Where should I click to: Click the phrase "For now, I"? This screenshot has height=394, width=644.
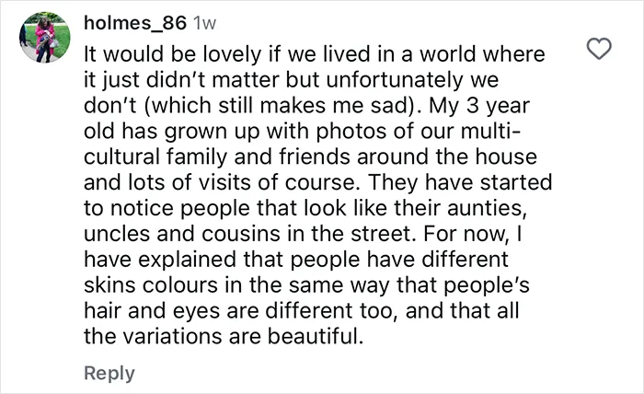pyautogui.click(x=472, y=234)
